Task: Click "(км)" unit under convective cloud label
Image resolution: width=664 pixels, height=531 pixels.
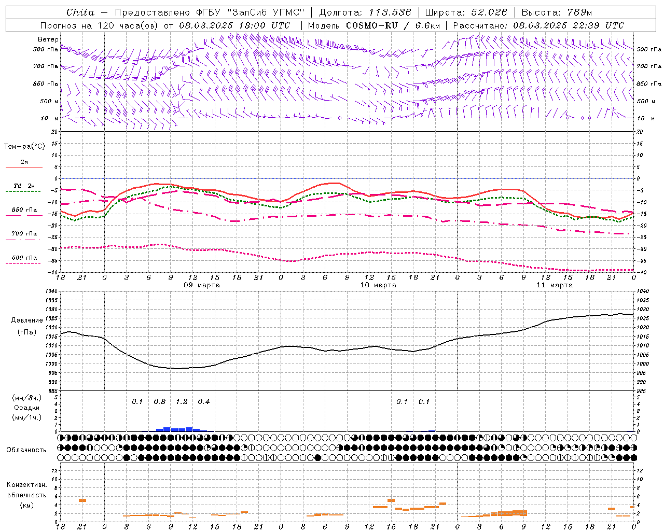Action: tap(26, 505)
